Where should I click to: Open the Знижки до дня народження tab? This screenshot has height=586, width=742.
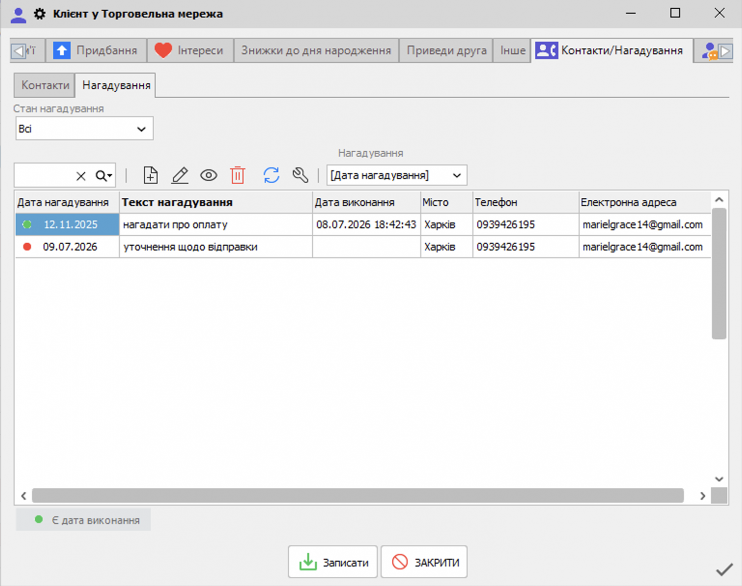pyautogui.click(x=316, y=50)
